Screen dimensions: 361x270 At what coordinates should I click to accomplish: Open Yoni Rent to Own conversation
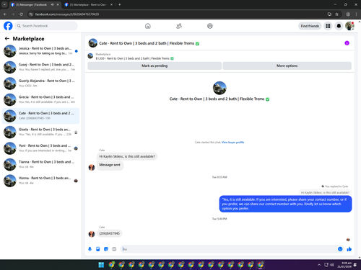pyautogui.click(x=40, y=148)
